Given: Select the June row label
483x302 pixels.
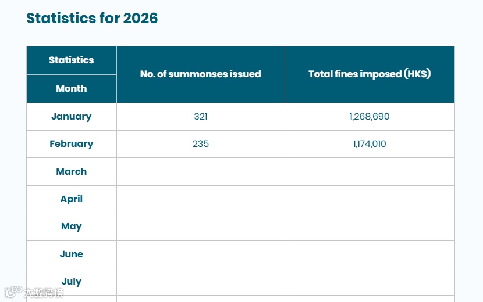Looking at the screenshot, I should click(72, 254).
